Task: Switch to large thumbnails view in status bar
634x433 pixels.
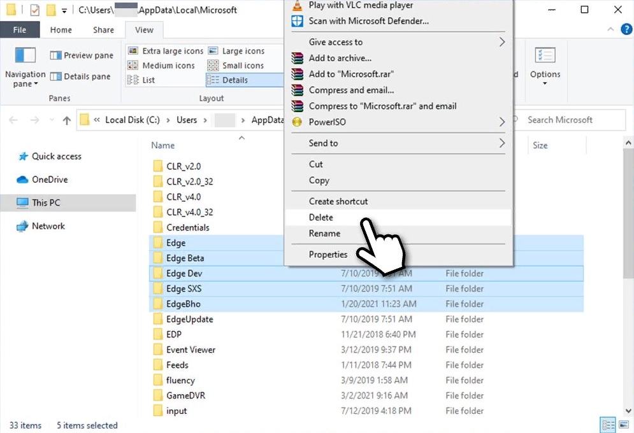Action: pyautogui.click(x=624, y=425)
